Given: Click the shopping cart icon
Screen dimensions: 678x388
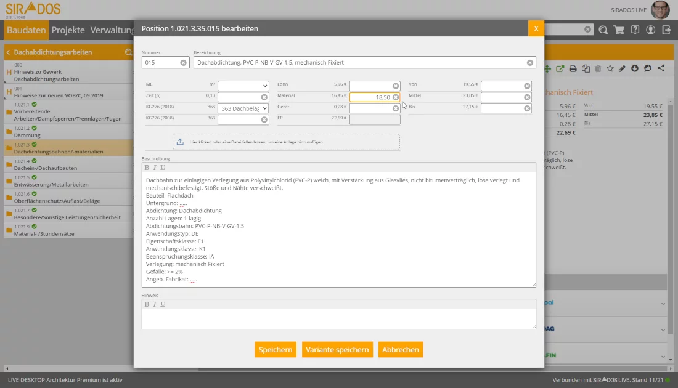Looking at the screenshot, I should coord(619,30).
